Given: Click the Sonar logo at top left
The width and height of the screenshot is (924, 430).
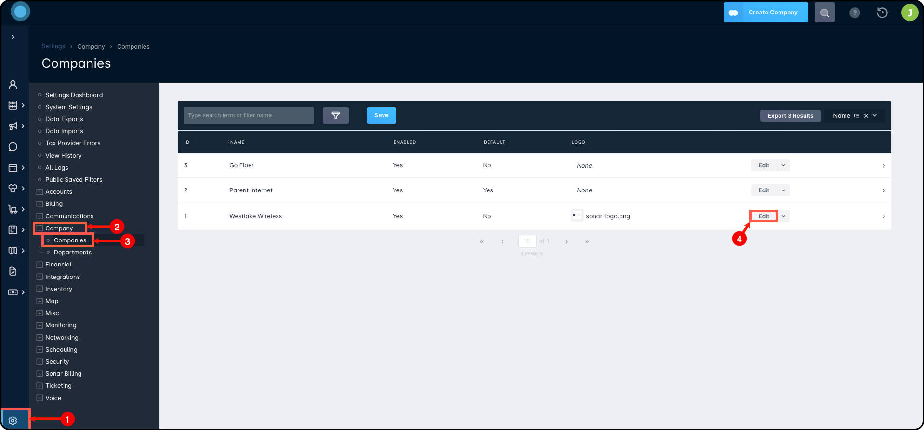Looking at the screenshot, I should 20,12.
